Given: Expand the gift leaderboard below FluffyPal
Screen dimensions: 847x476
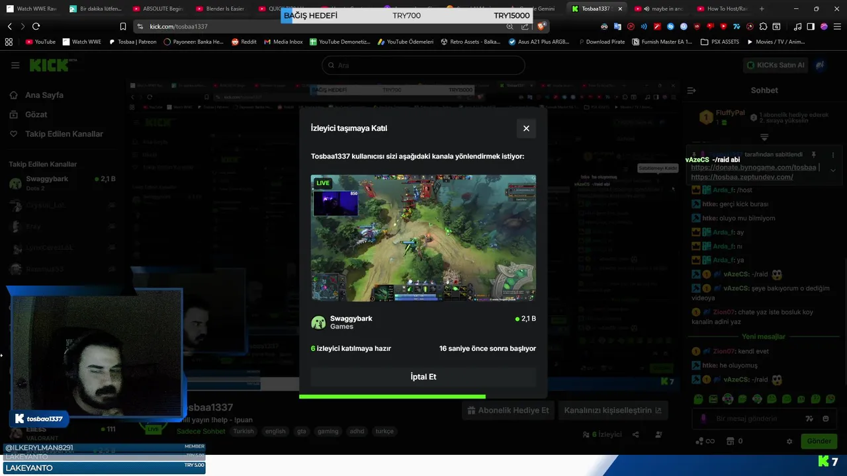Looking at the screenshot, I should (x=764, y=138).
